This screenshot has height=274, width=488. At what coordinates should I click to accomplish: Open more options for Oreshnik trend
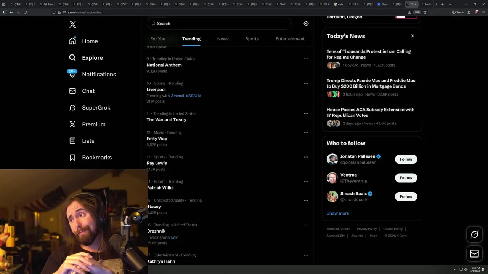(306, 225)
